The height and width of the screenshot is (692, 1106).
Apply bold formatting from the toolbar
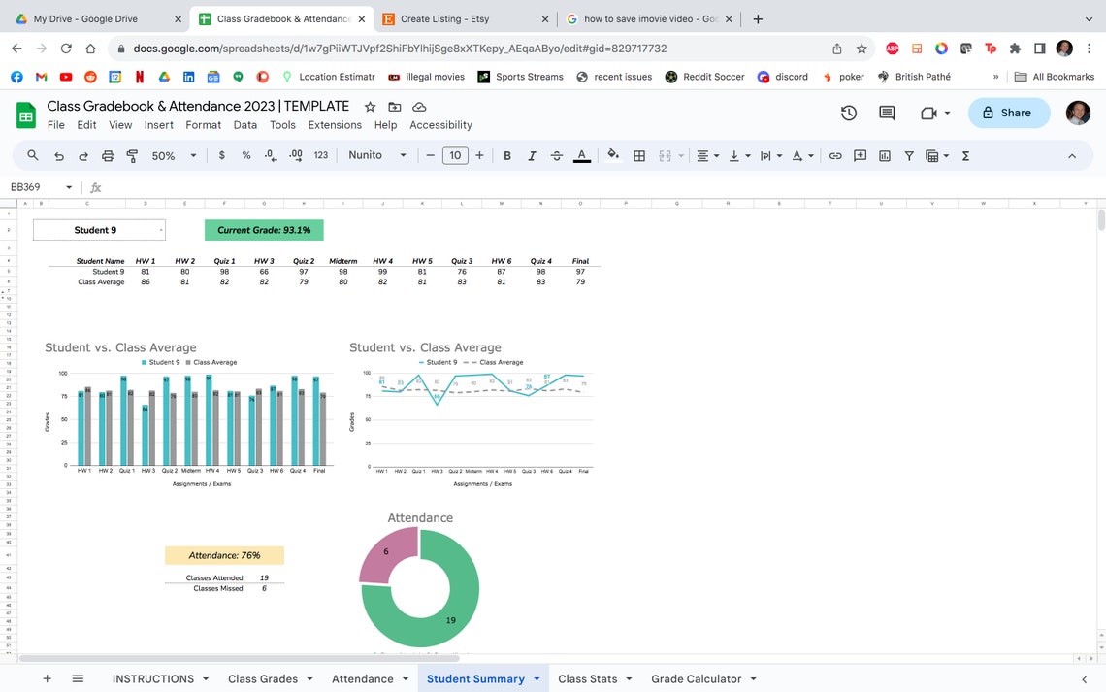point(506,155)
